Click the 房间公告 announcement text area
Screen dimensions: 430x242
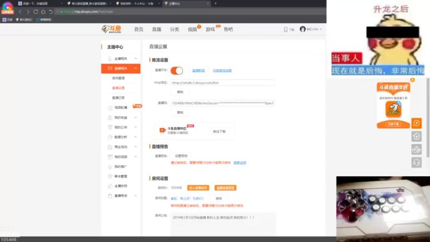point(224,224)
